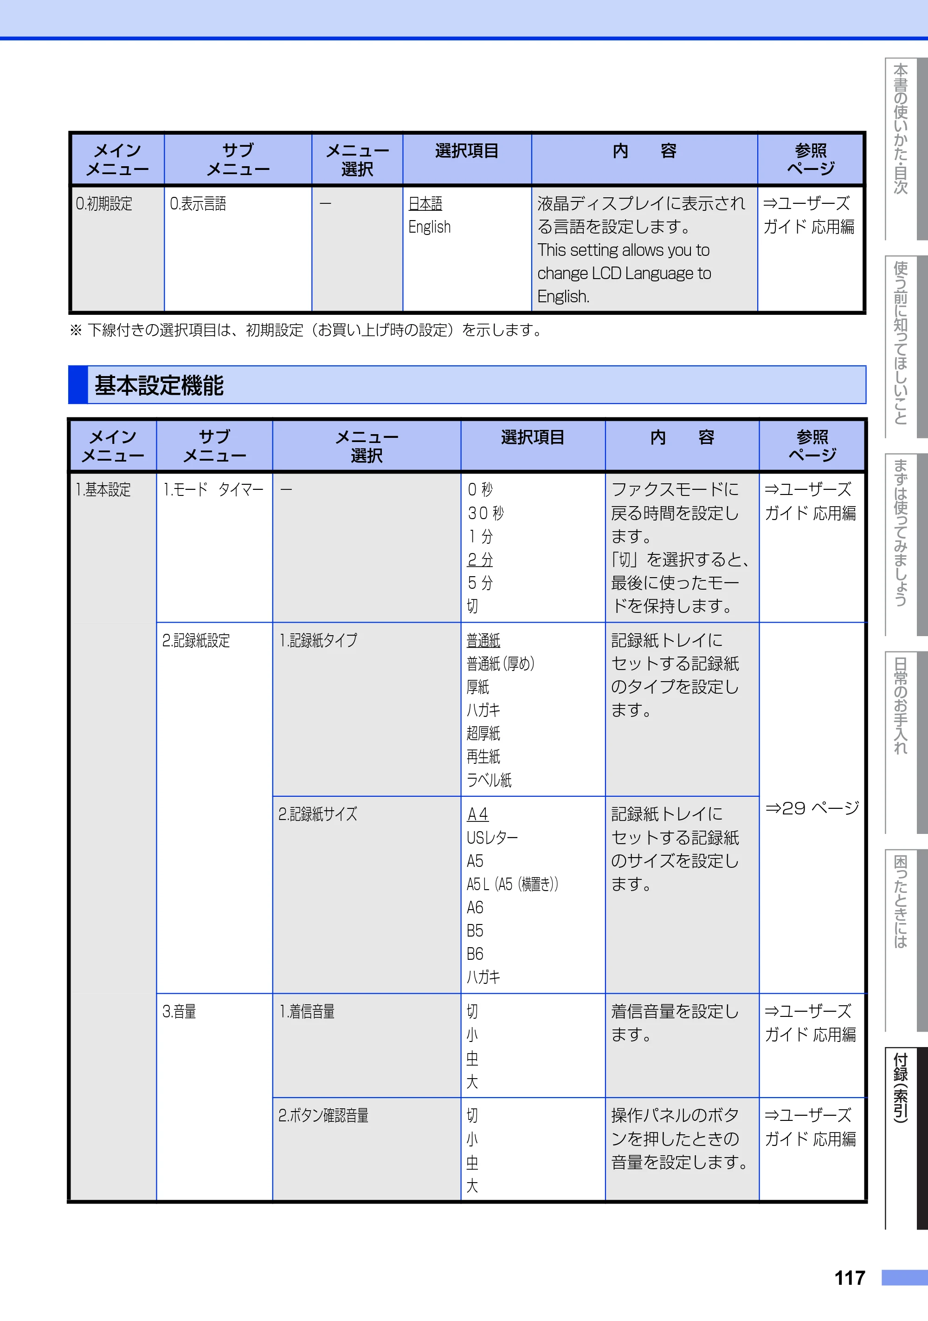Open the 日常のお手入れ side tab
928x1321 pixels.
(x=906, y=743)
